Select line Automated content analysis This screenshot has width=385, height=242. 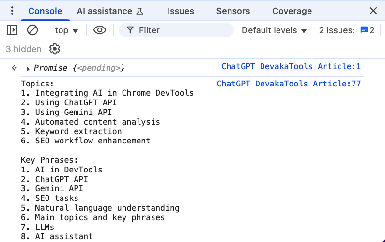coord(91,122)
